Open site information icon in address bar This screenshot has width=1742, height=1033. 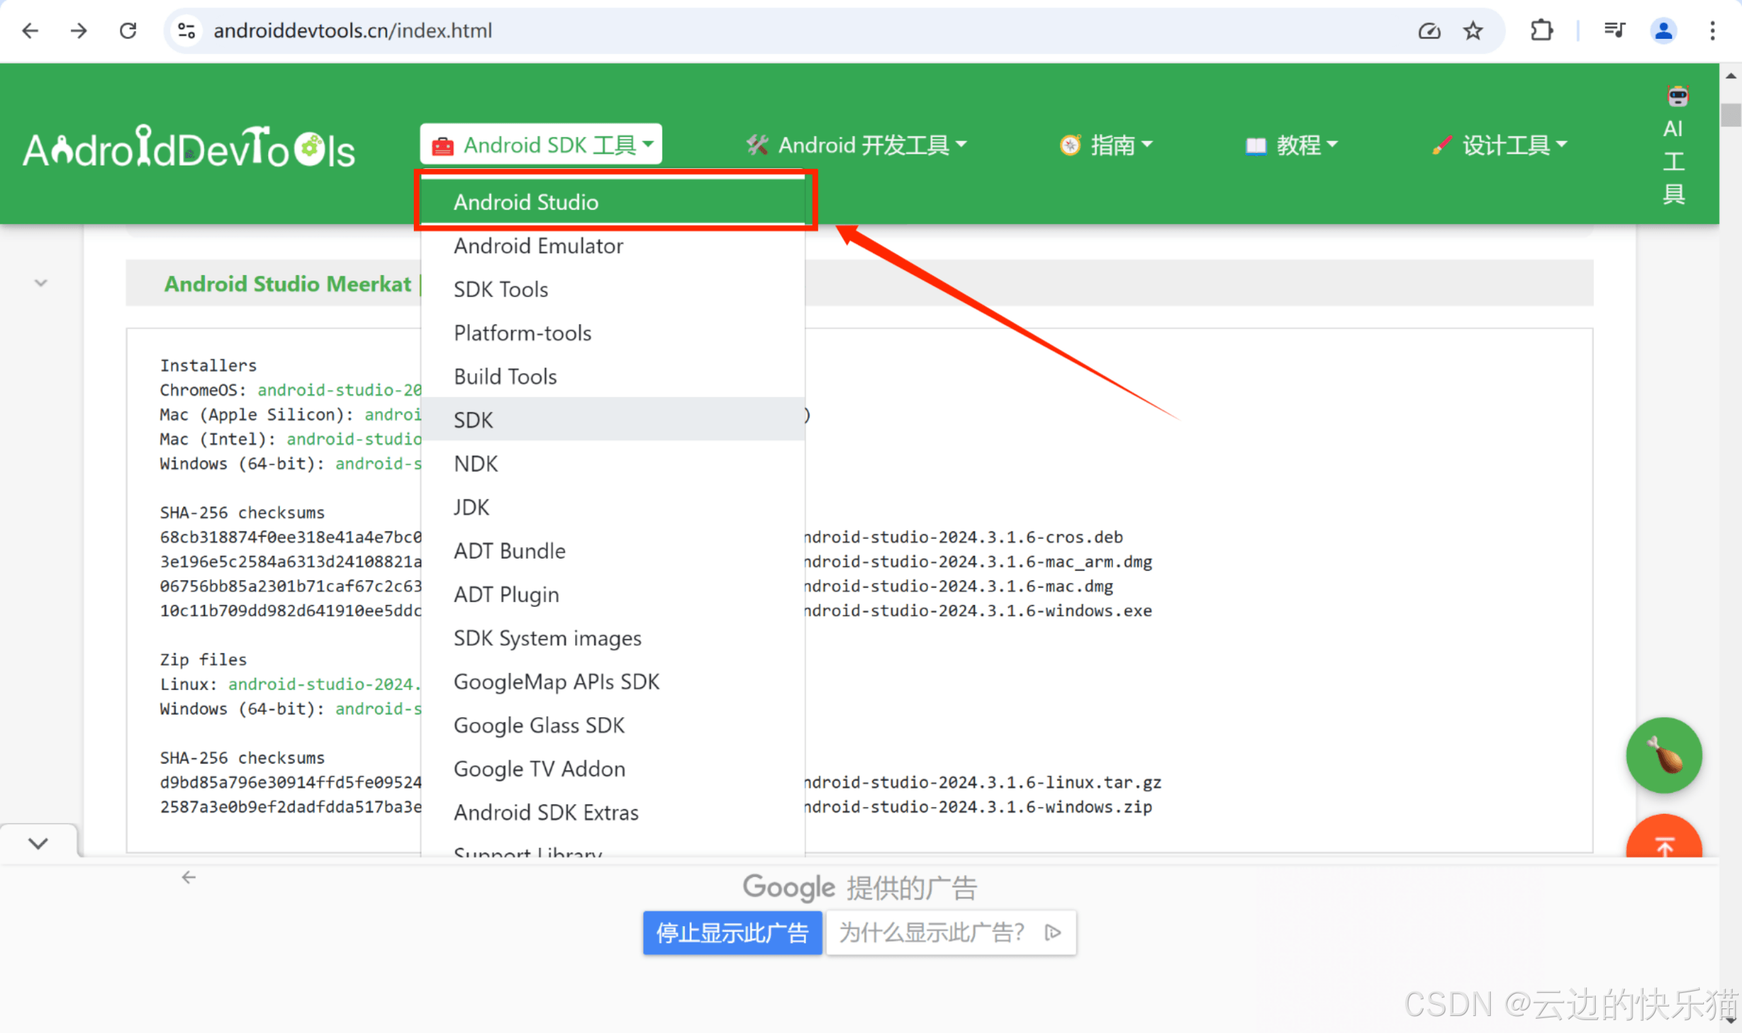click(187, 31)
